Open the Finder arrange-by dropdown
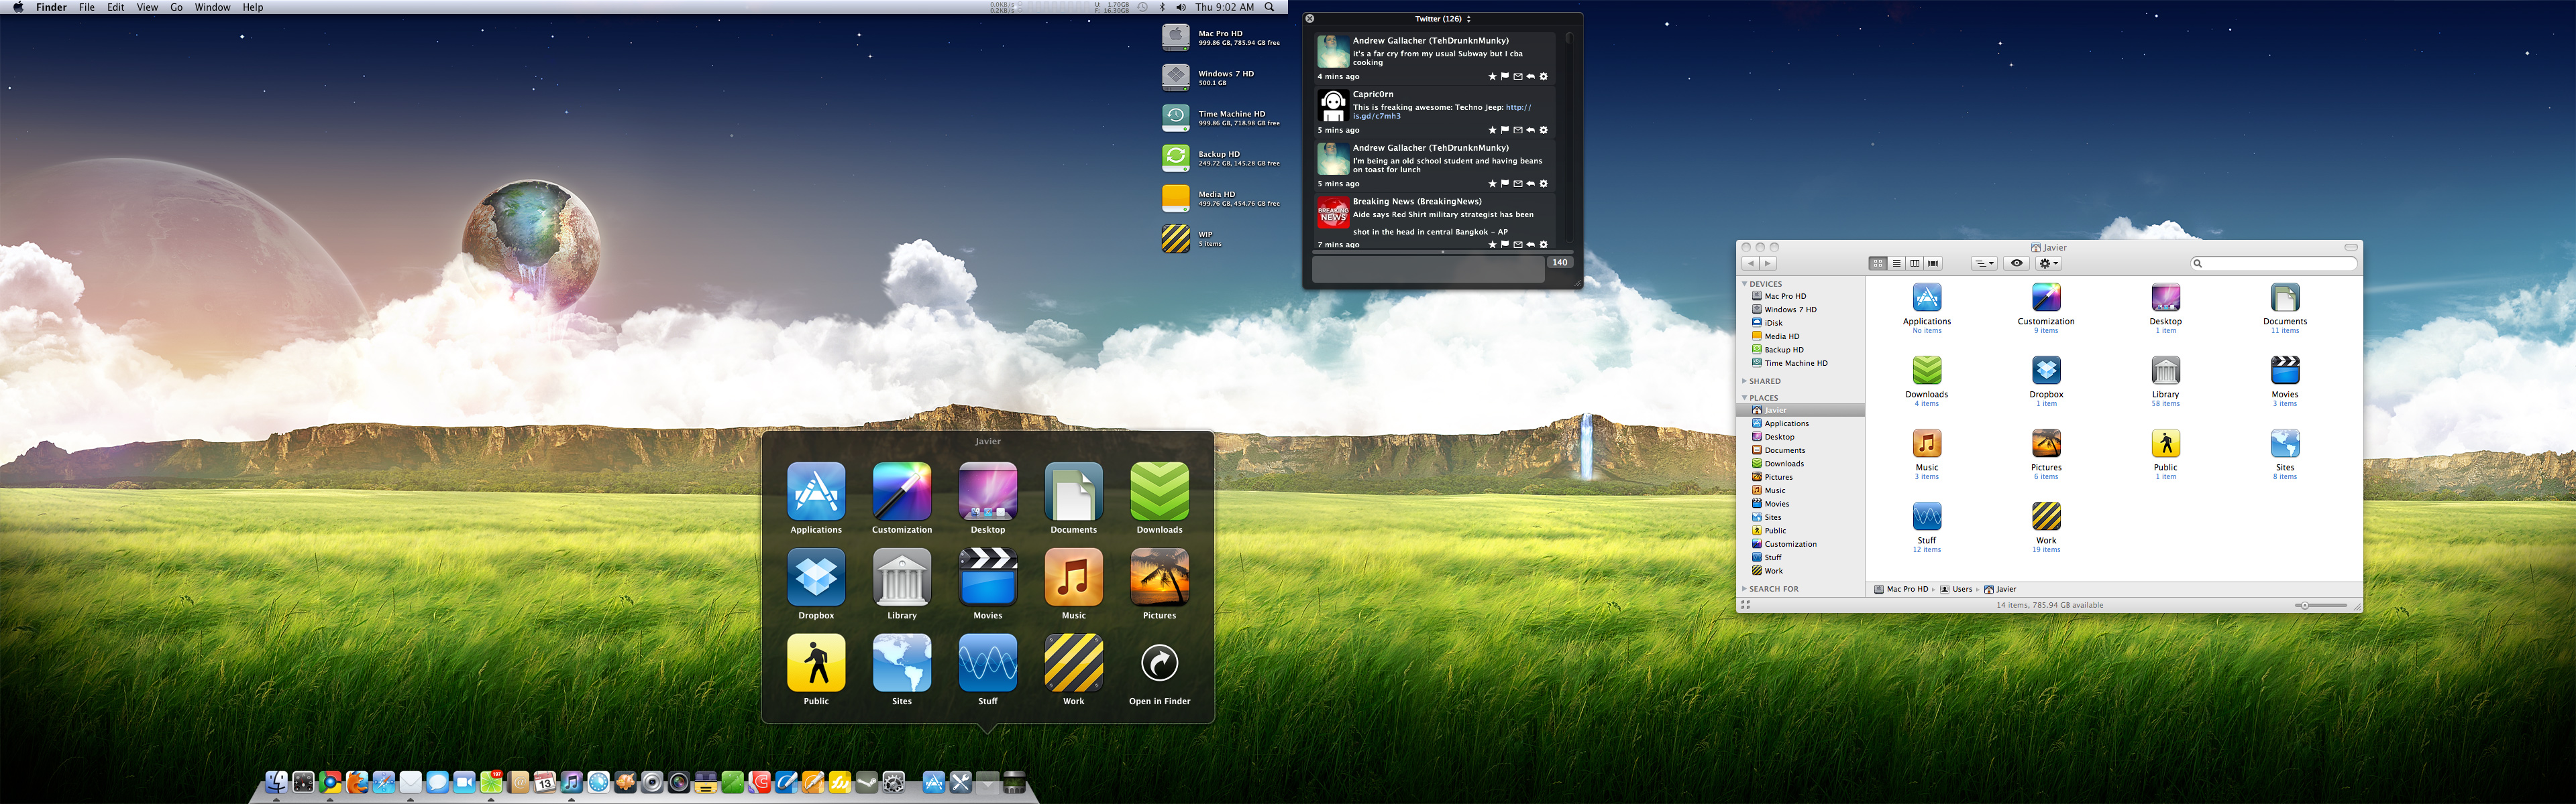Image resolution: width=2576 pixels, height=804 pixels. coord(1984,264)
